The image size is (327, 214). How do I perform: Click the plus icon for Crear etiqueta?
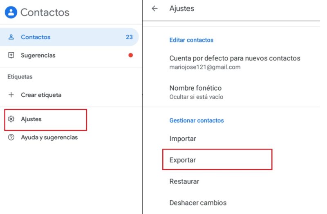click(x=11, y=95)
